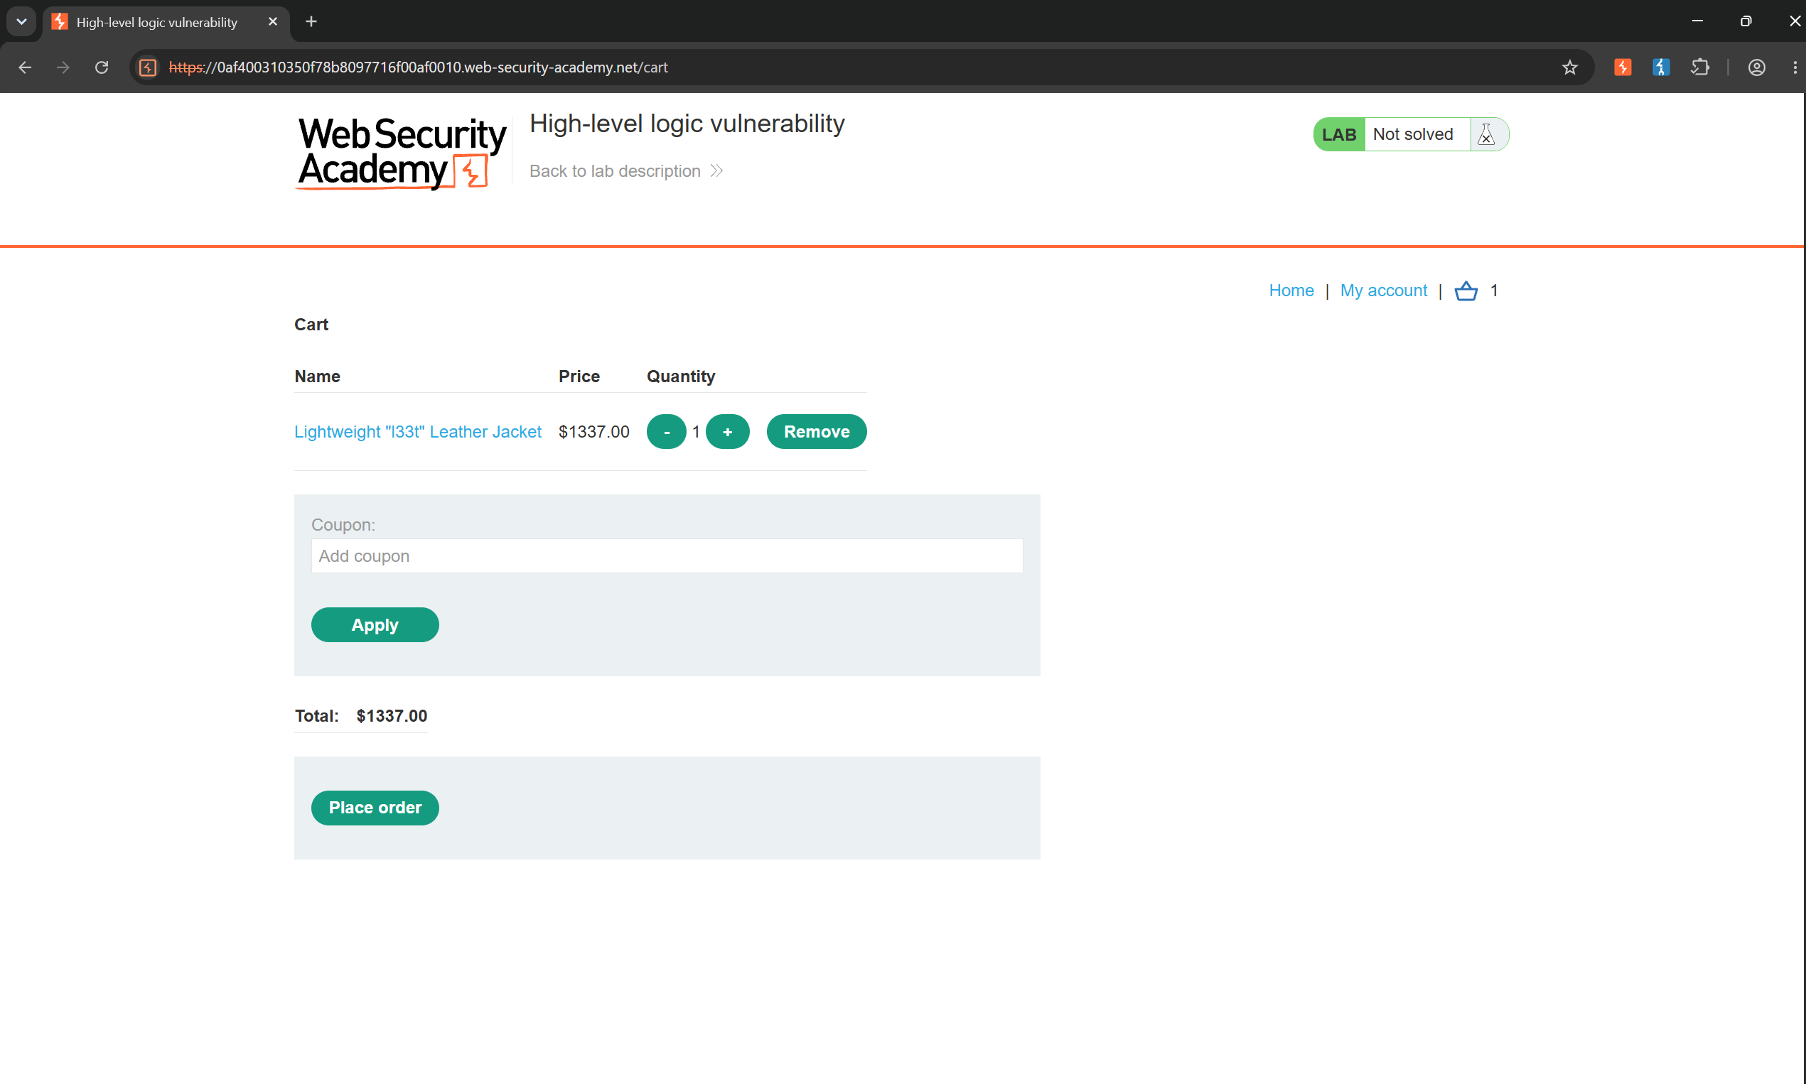Click the browser forward arrow

click(63, 67)
